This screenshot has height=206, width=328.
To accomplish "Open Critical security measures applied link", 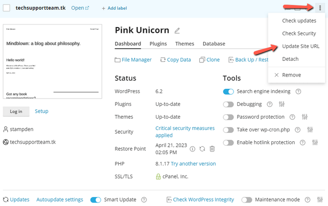I will point(185,131).
